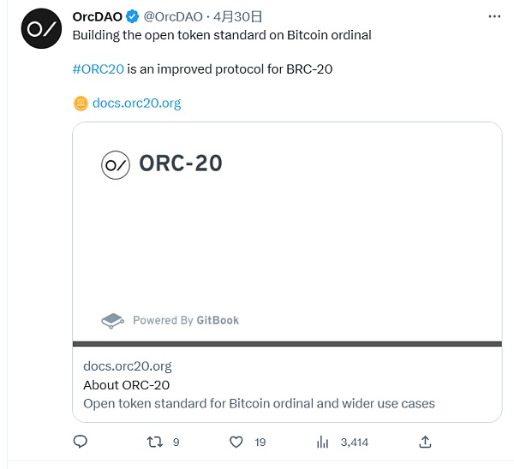Click the docs.orc20.org domain in card footer
The height and width of the screenshot is (469, 514).
click(127, 365)
